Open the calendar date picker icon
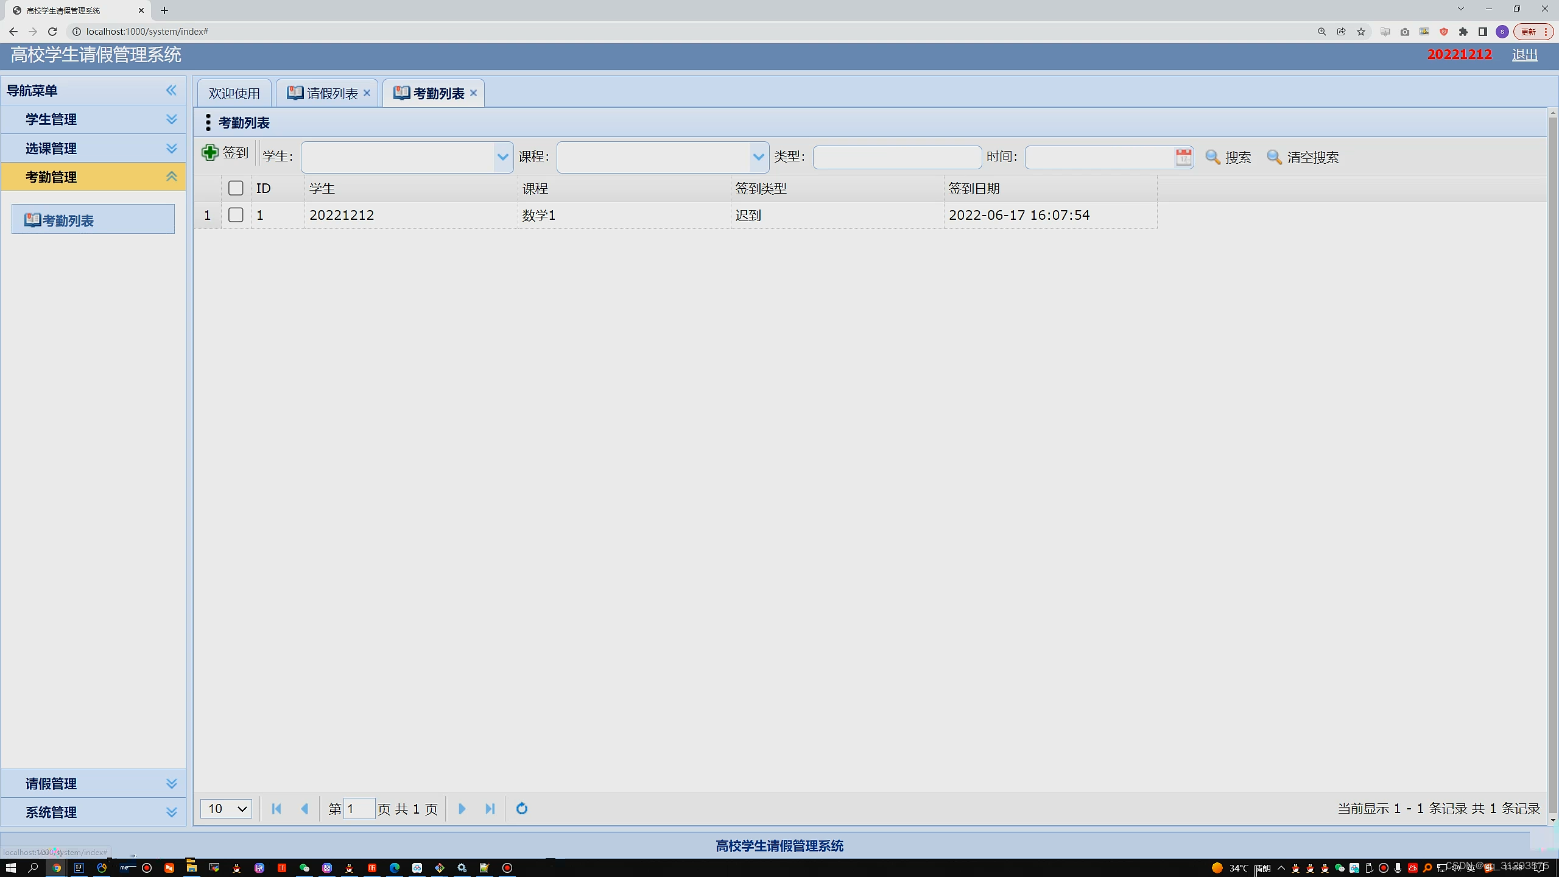The image size is (1559, 877). click(x=1183, y=157)
